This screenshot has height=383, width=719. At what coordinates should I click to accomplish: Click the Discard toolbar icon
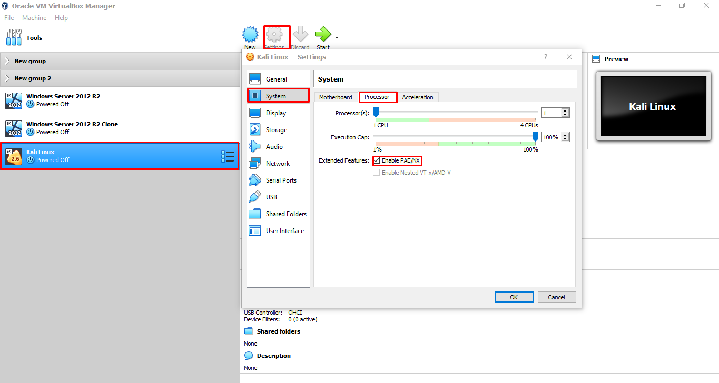pos(300,35)
